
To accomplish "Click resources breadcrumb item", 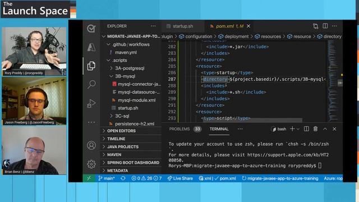I will coord(268,36).
